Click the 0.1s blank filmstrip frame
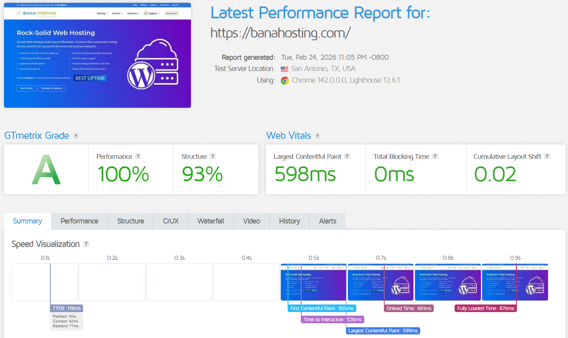This screenshot has height=338, width=568. coord(45,282)
